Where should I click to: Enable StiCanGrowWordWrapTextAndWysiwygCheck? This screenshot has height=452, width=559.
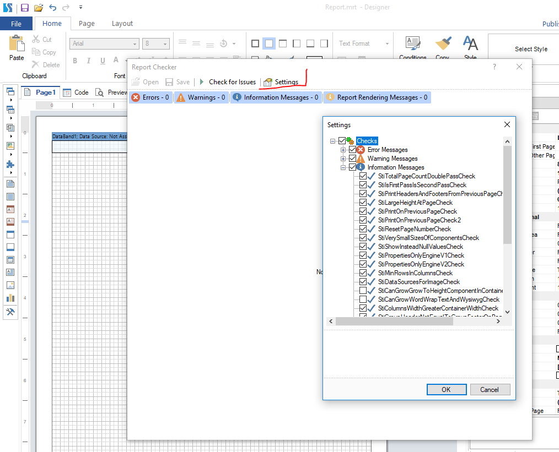[363, 299]
